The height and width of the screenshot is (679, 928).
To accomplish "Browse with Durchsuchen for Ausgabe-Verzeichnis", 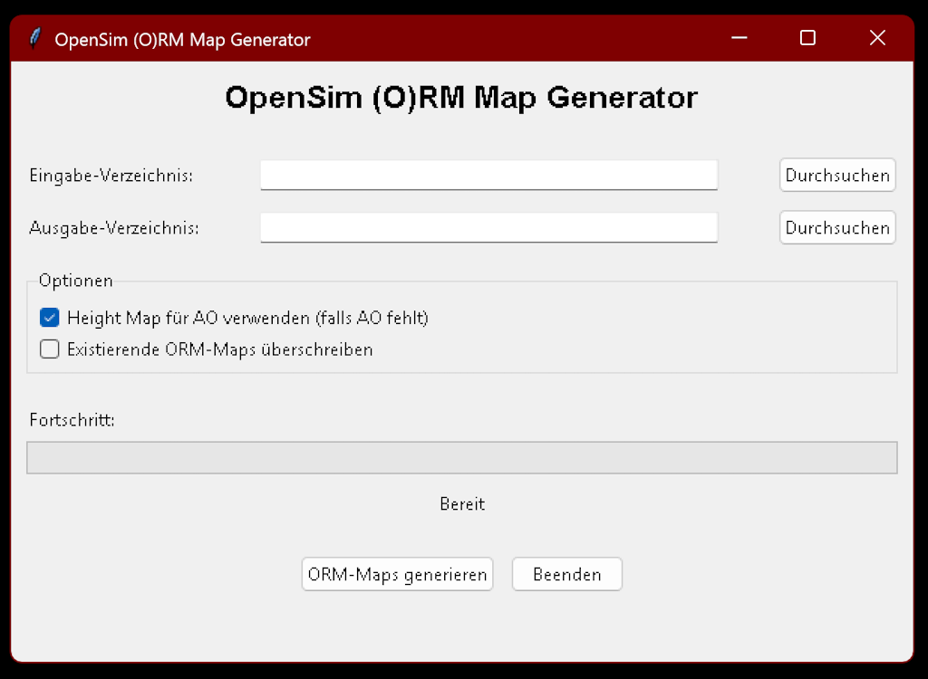I will pyautogui.click(x=836, y=227).
